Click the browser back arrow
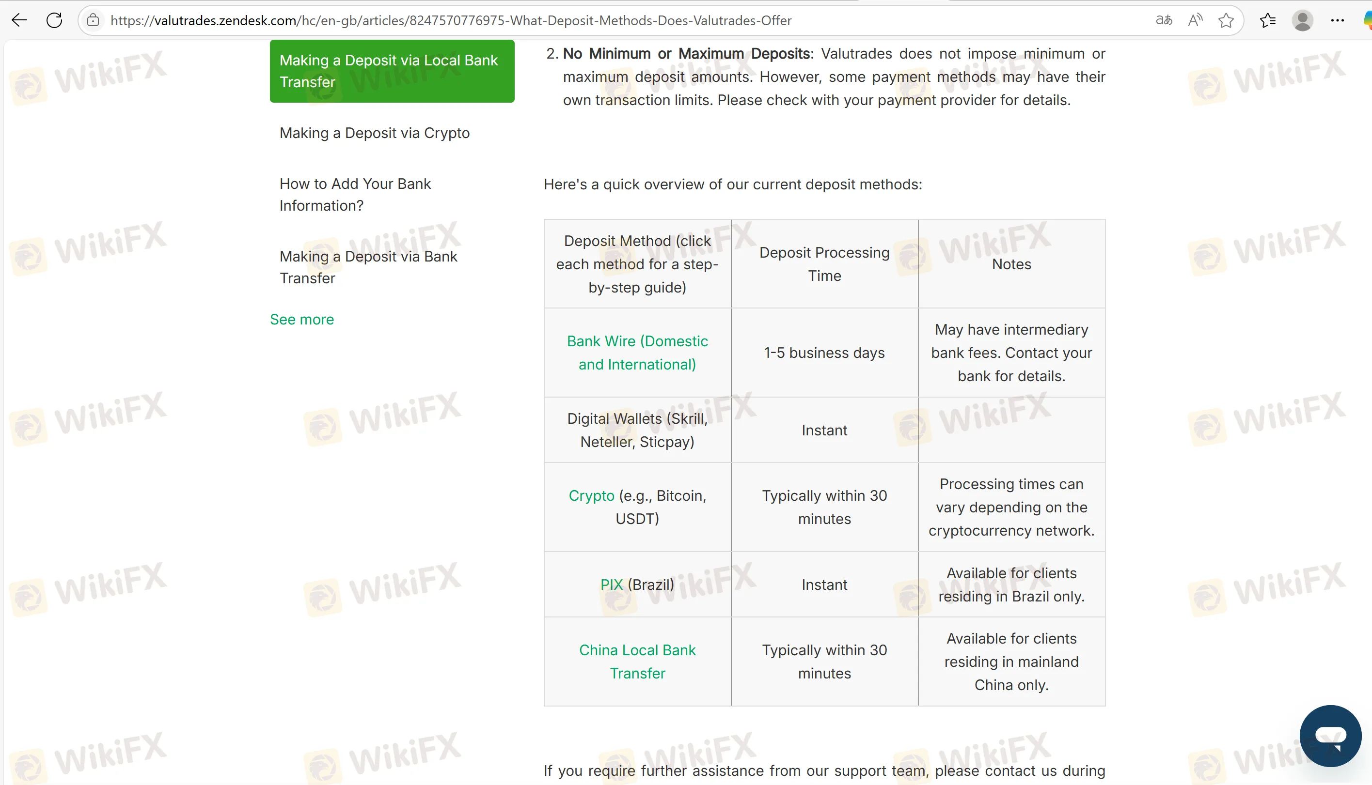 tap(19, 20)
